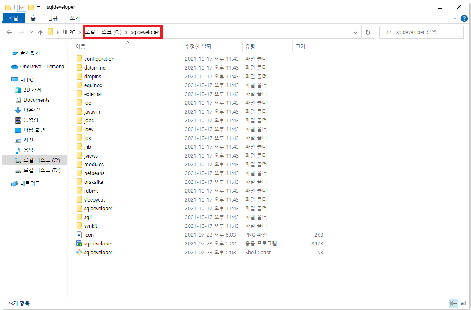
Task: Select the jlib folder name
Action: (x=88, y=147)
